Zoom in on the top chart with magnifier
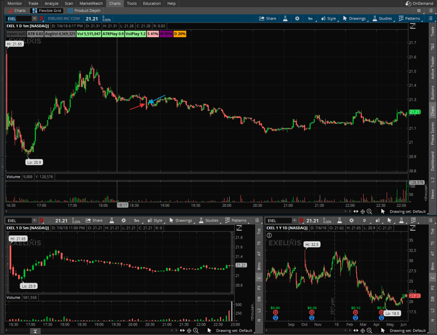Screen dimensions: 437x335 pos(370,211)
